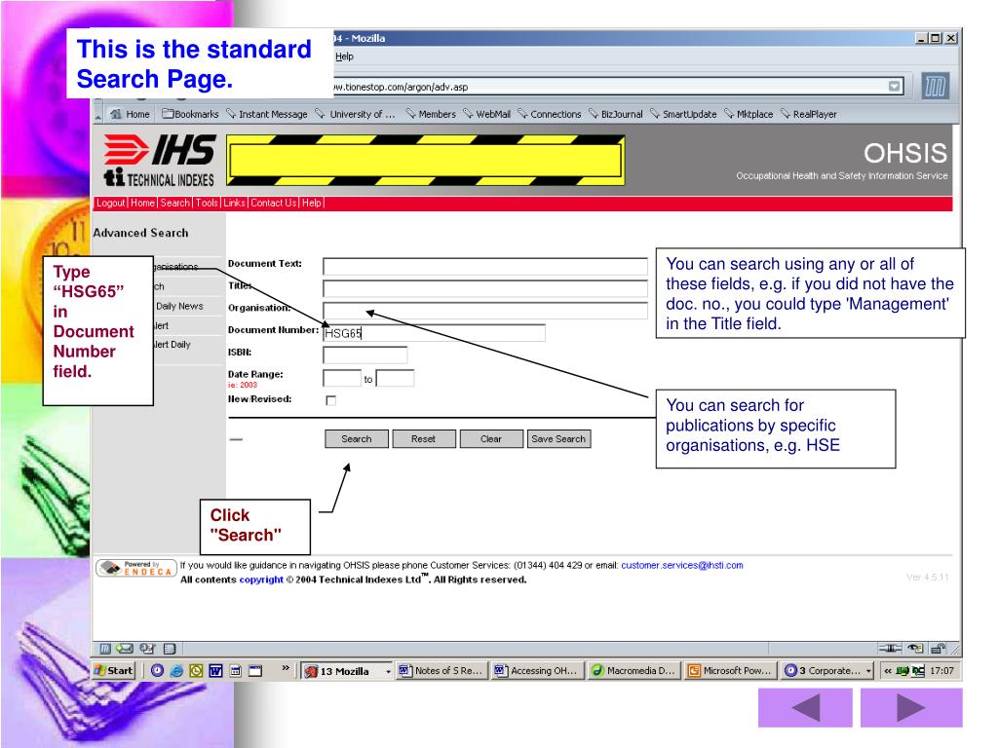Click the Clear button
Screen dimensions: 998x748
pyautogui.click(x=491, y=439)
